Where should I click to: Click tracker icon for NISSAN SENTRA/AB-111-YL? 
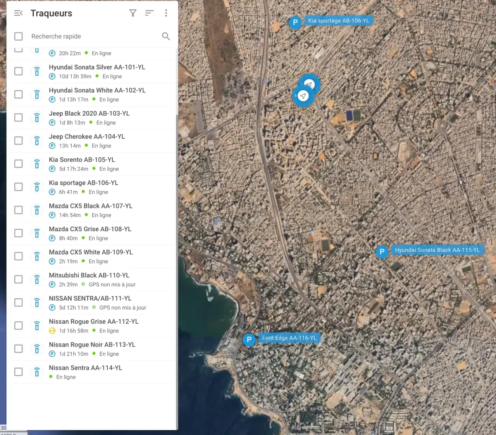(x=37, y=303)
